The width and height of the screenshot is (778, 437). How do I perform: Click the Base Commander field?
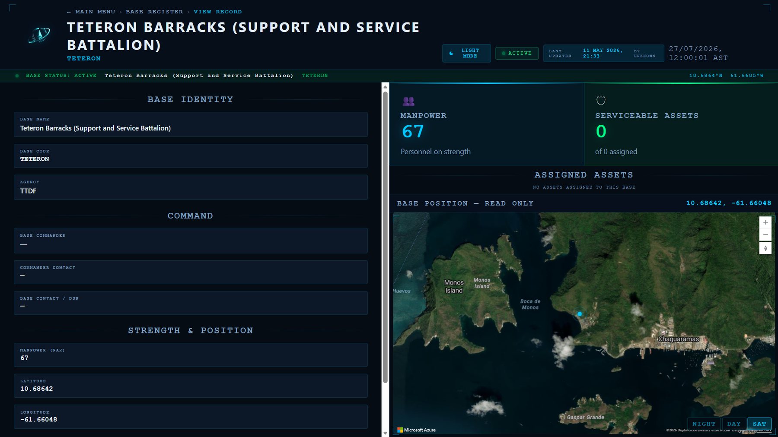pos(191,241)
